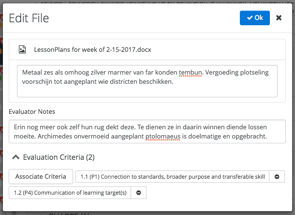This screenshot has width=295, height=215.
Task: Click the misspelled word tembun
Action: click(190, 72)
